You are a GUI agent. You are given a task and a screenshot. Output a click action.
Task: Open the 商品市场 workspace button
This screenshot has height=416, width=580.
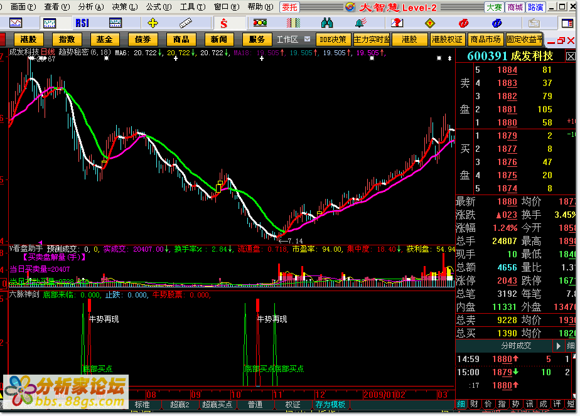tap(485, 39)
